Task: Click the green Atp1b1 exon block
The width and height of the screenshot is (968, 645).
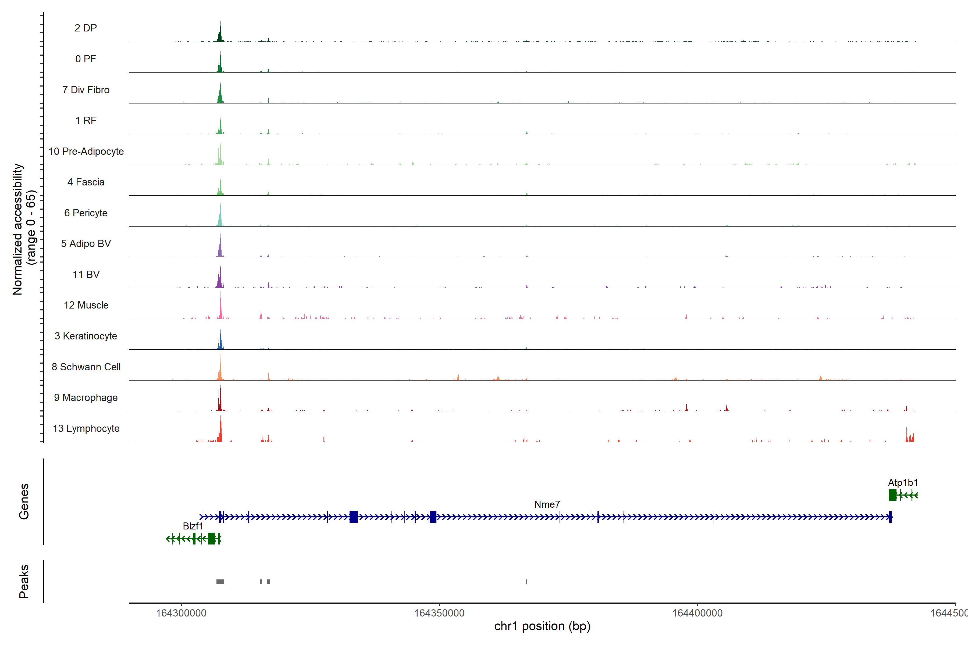Action: 892,495
